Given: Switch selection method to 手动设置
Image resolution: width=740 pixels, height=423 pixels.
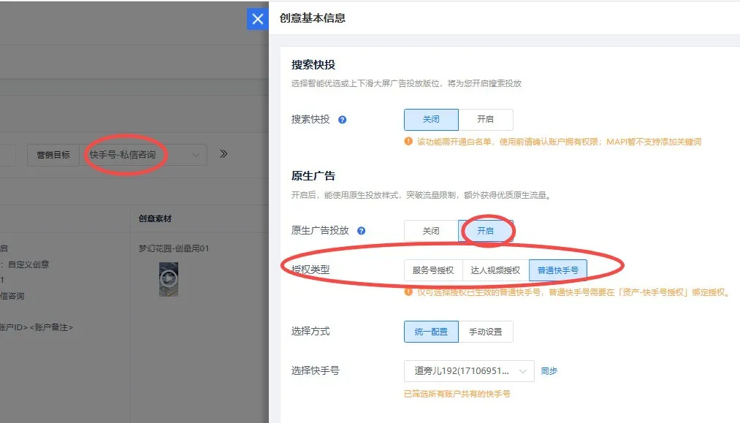Looking at the screenshot, I should click(x=485, y=332).
